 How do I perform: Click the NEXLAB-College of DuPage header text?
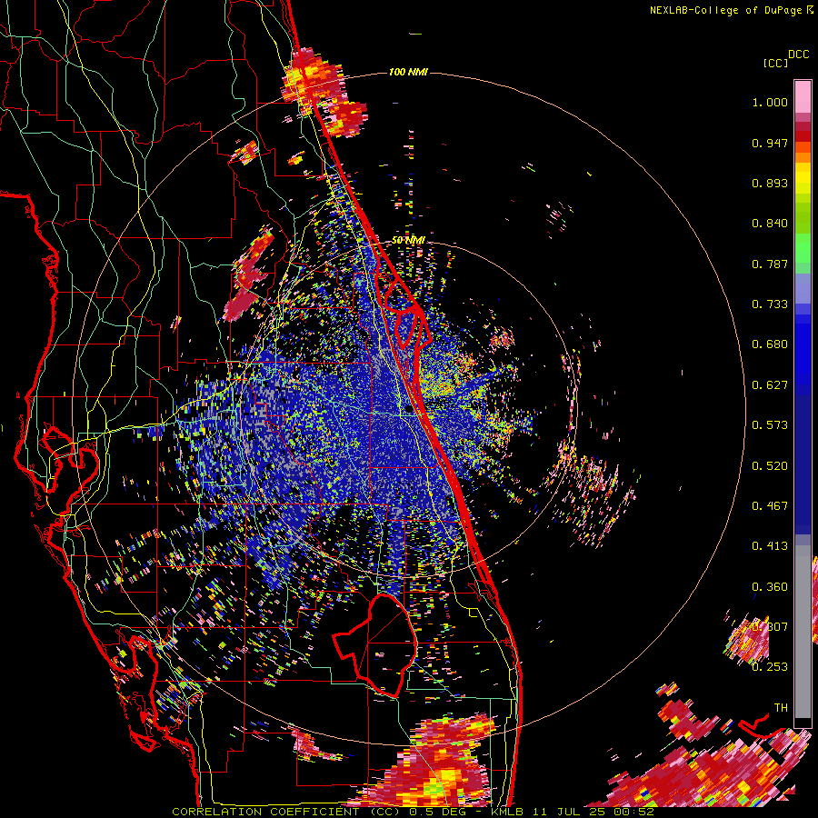(x=728, y=10)
